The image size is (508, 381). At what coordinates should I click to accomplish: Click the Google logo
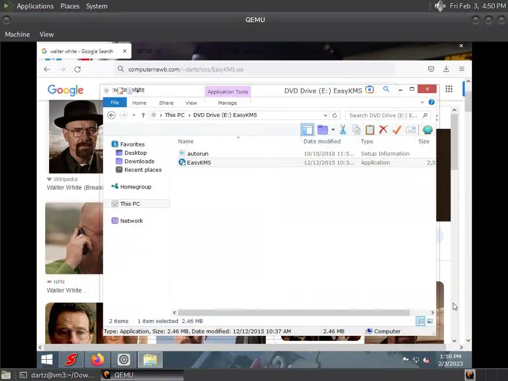pyautogui.click(x=65, y=90)
